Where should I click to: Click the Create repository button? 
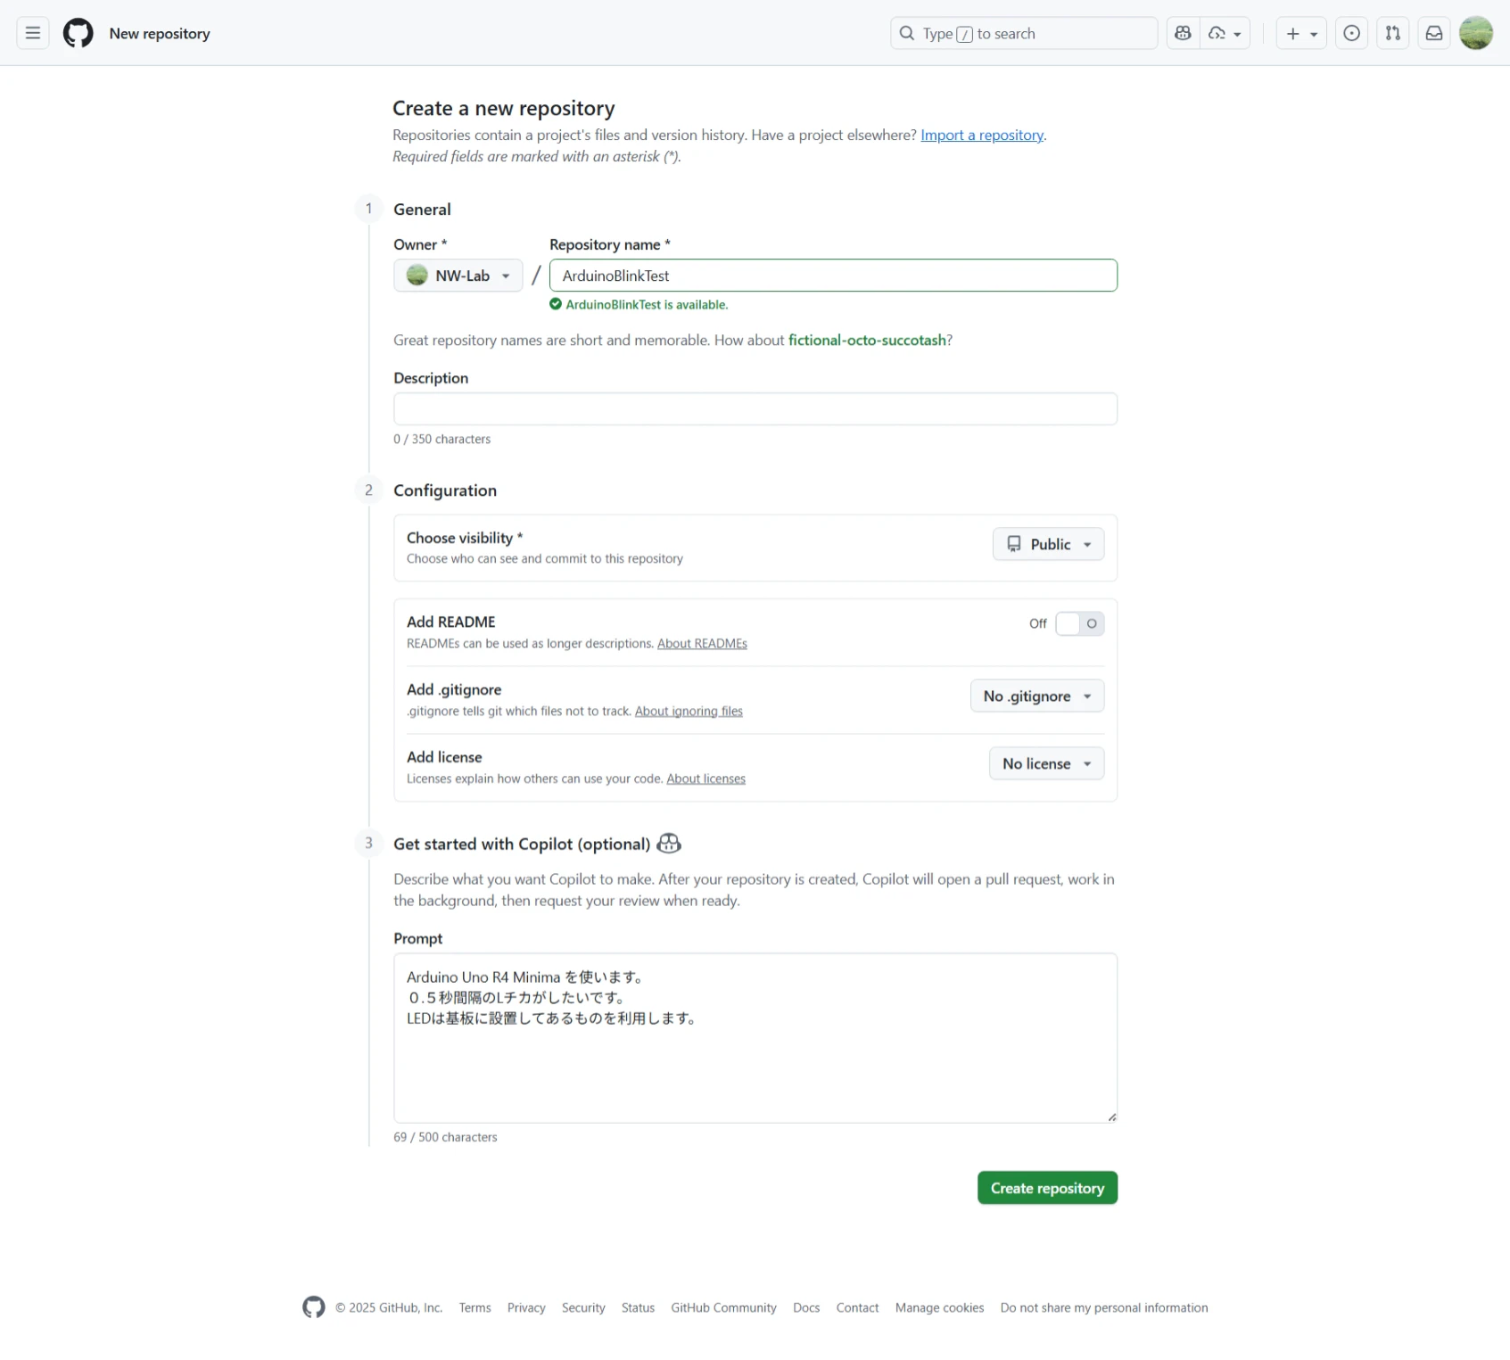pos(1047,1189)
